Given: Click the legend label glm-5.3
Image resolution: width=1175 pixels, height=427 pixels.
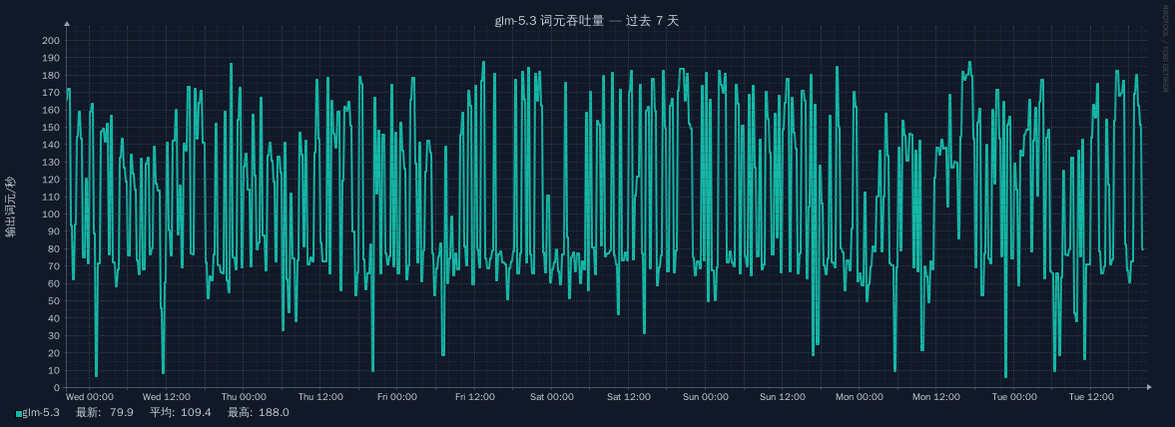Looking at the screenshot, I should click(41, 413).
